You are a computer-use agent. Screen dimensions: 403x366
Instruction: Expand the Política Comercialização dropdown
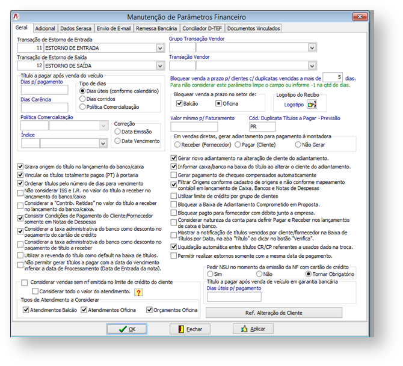[103, 126]
